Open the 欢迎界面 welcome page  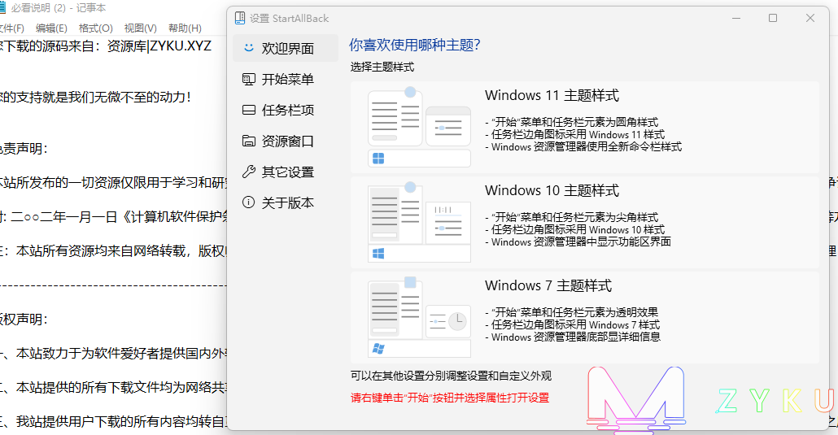click(x=286, y=48)
